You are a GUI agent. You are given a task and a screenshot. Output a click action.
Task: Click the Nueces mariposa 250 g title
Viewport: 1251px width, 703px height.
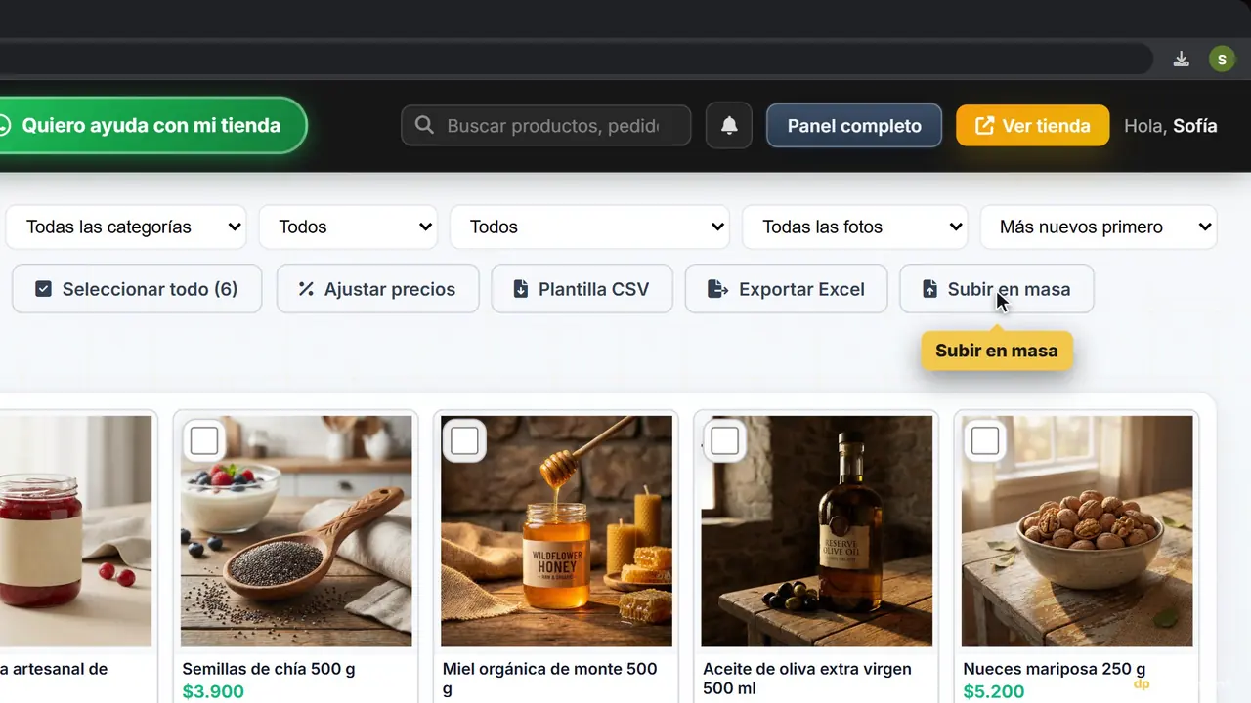coord(1055,669)
